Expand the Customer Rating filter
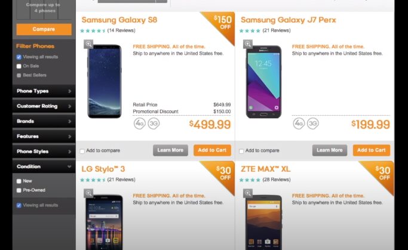This screenshot has height=250, width=408. click(x=44, y=106)
